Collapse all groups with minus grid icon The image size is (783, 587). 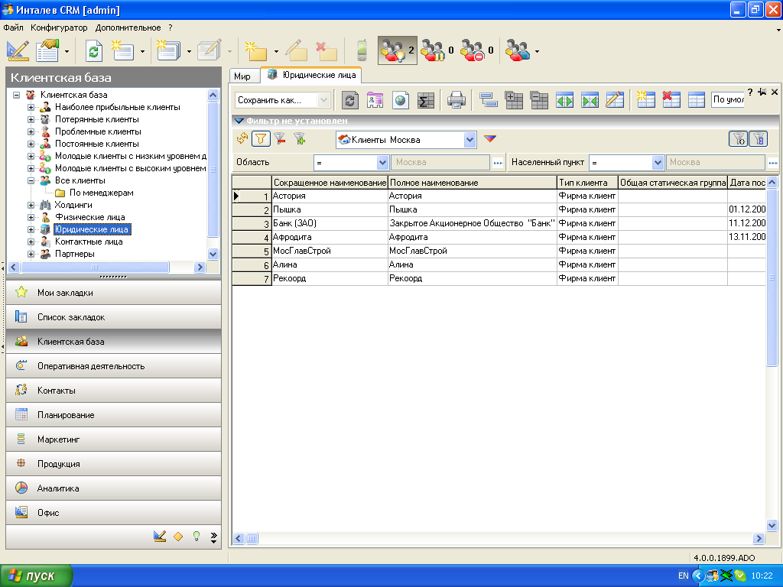[539, 100]
